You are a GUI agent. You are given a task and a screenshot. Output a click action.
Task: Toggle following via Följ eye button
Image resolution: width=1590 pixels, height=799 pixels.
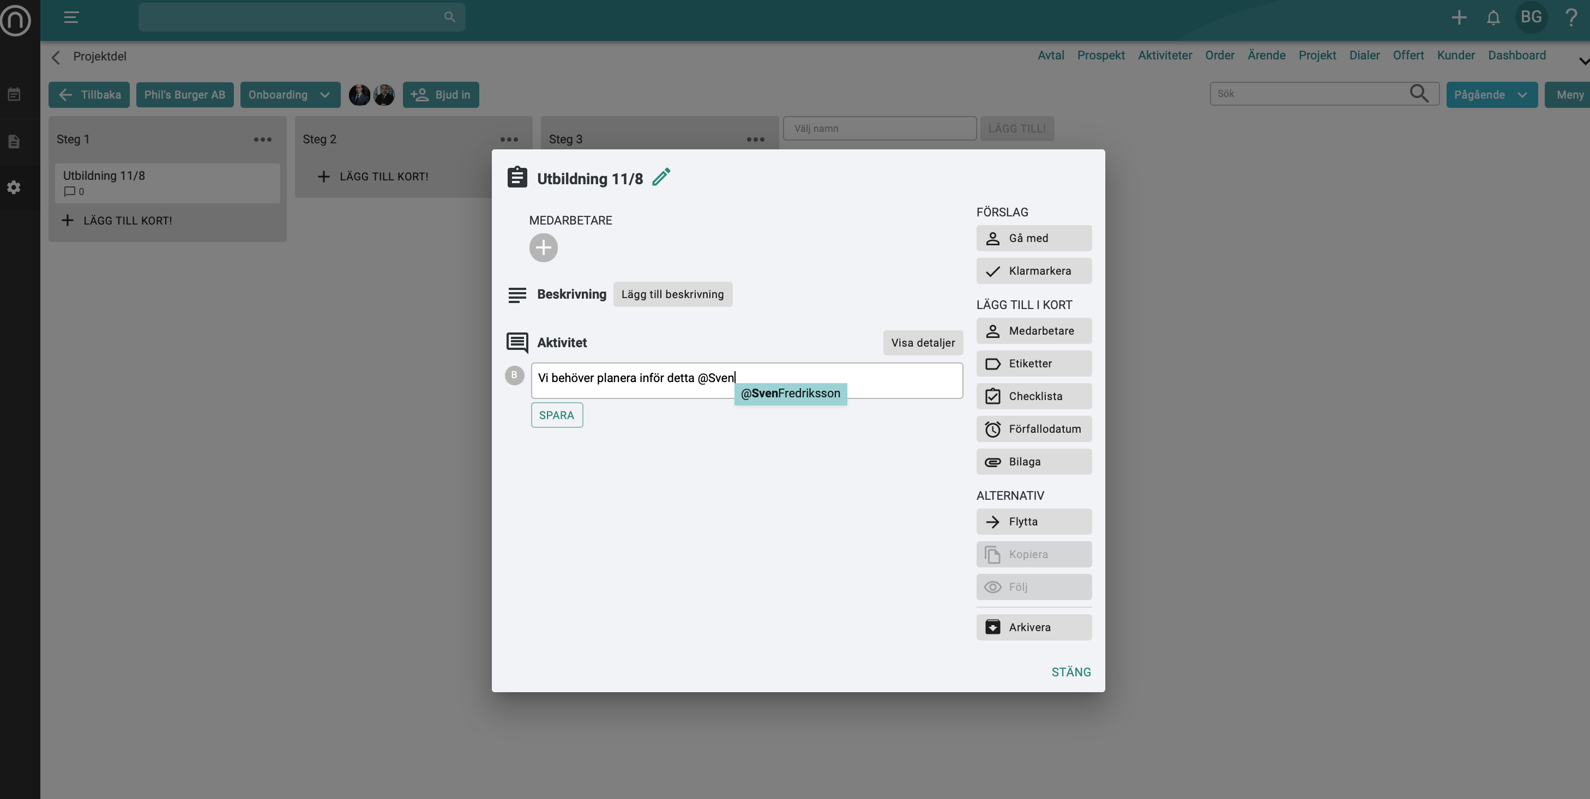pyautogui.click(x=1033, y=587)
